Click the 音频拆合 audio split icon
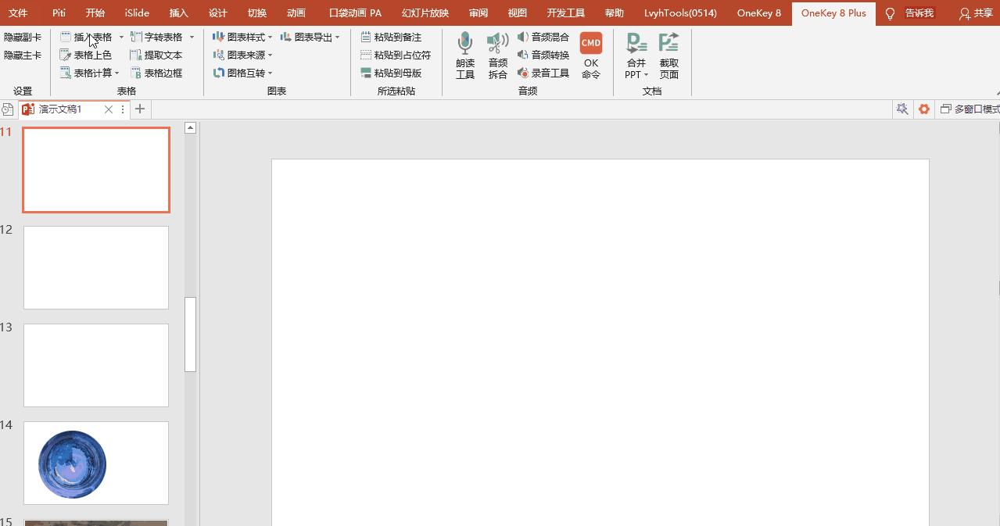Viewport: 1000px width, 526px height. pyautogui.click(x=497, y=55)
